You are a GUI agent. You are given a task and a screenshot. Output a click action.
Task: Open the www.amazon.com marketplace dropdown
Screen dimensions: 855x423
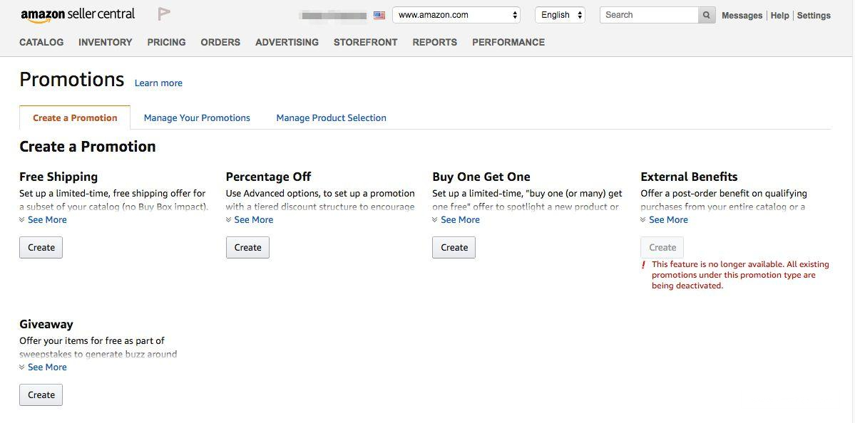(x=456, y=15)
